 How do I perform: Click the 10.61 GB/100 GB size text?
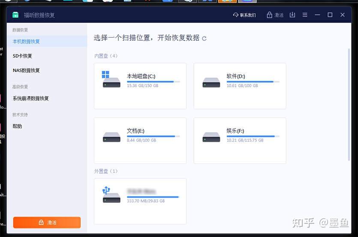242,86
